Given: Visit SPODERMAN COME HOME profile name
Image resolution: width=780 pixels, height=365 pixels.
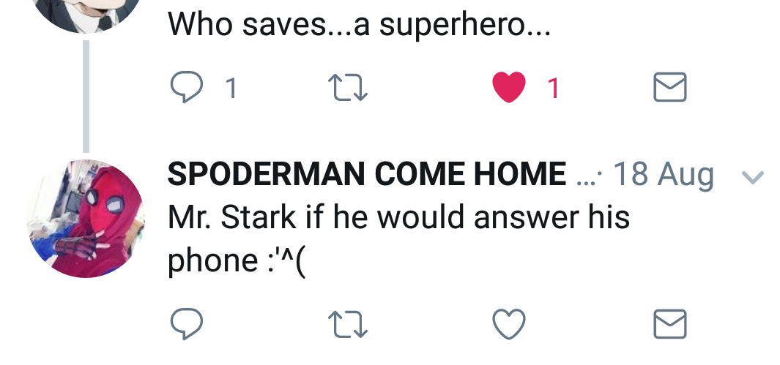Looking at the screenshot, I should (x=366, y=174).
